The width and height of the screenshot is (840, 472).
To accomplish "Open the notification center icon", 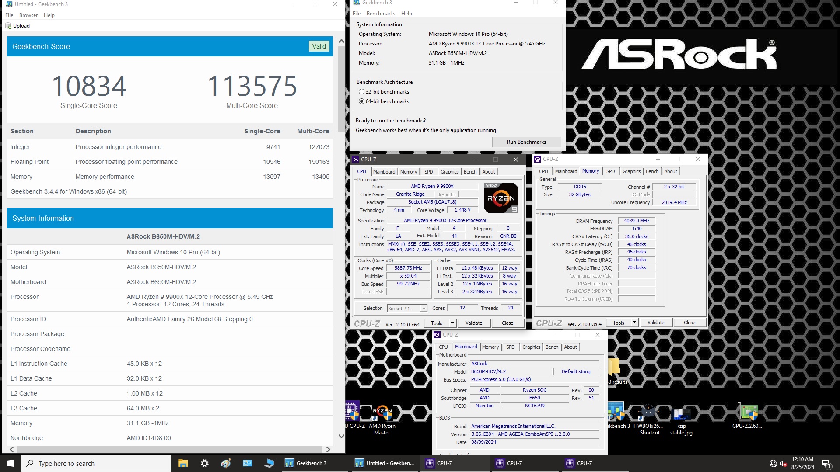I will click(826, 463).
